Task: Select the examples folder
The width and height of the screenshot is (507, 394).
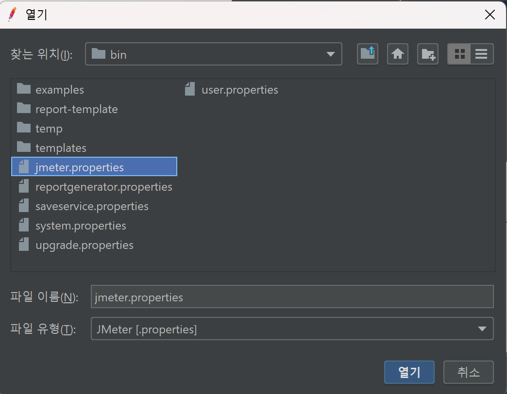Action: pos(50,89)
